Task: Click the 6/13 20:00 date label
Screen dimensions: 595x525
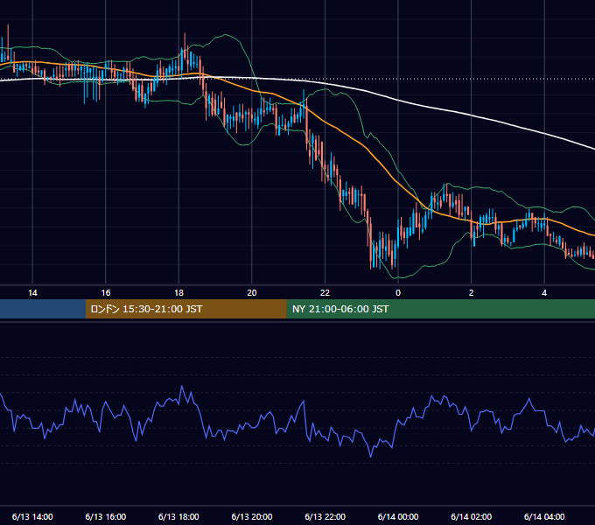Action: 252,516
